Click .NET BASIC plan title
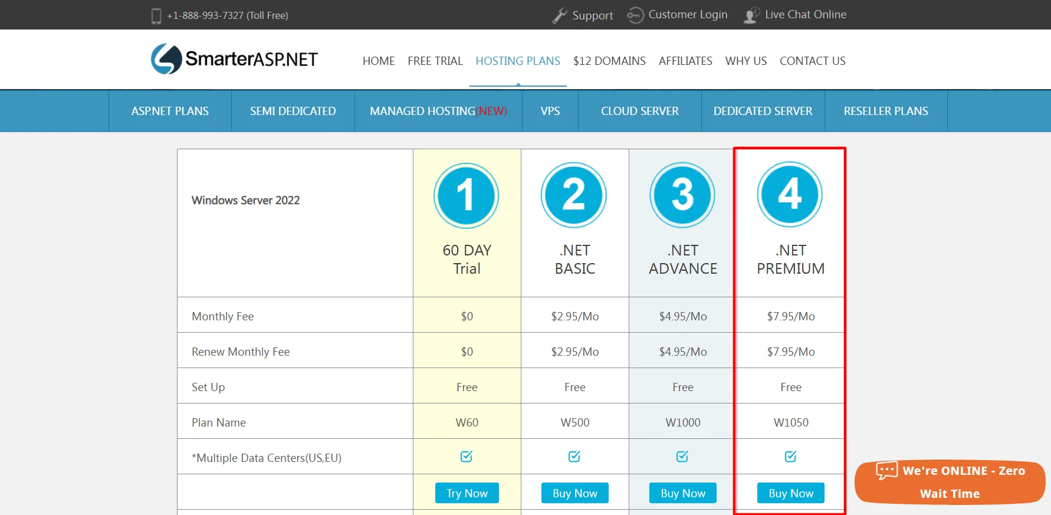This screenshot has height=515, width=1051. (575, 259)
